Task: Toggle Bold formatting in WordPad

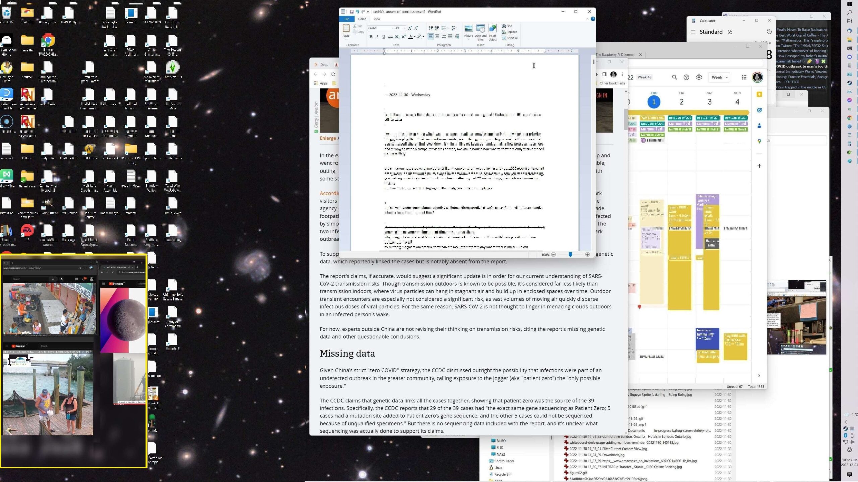Action: click(371, 37)
